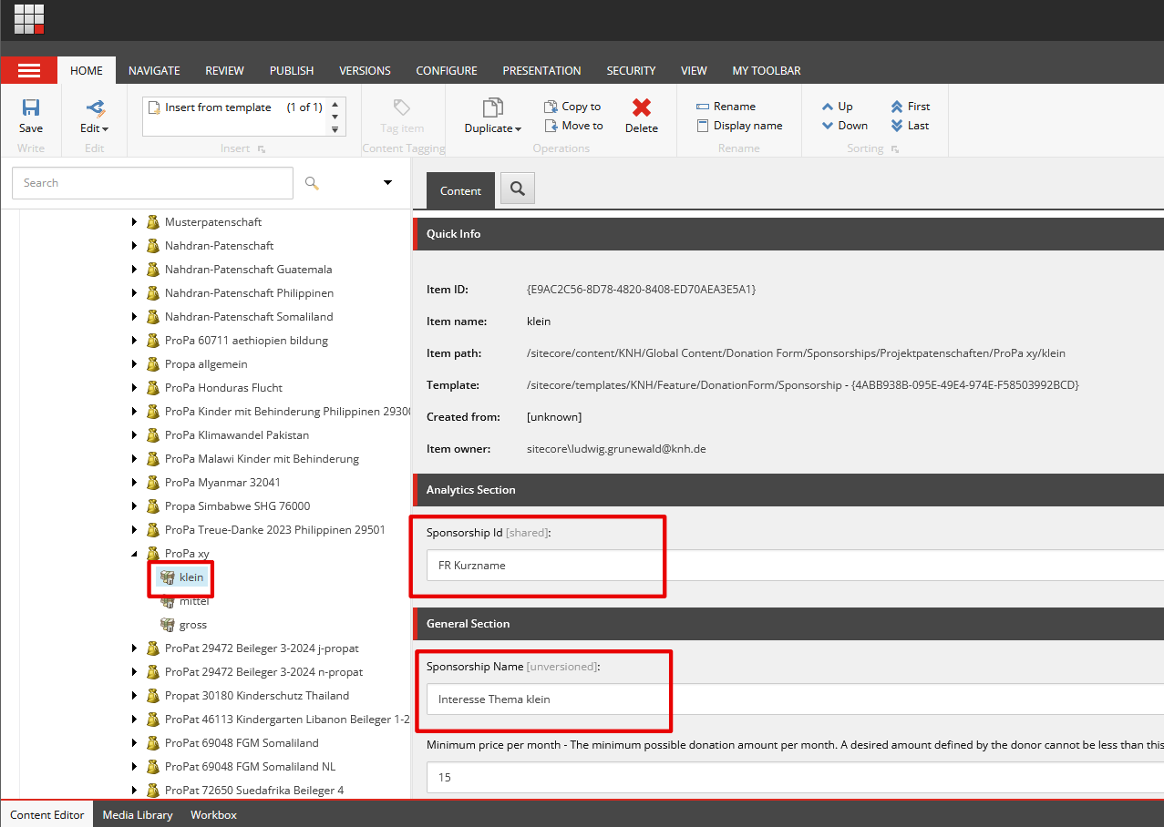This screenshot has height=827, width=1164.
Task: Click the Nahdran-Patenschaft Philippinen item icon
Action: [153, 293]
